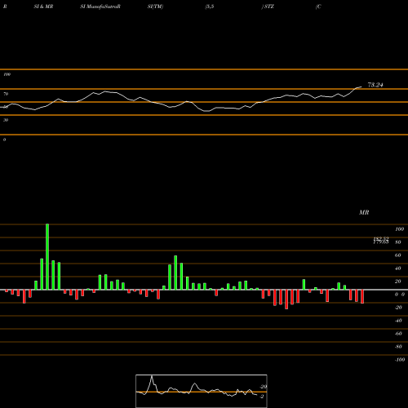Click the MR axis label 60
The height and width of the screenshot is (408, 408).
[x=398, y=255]
